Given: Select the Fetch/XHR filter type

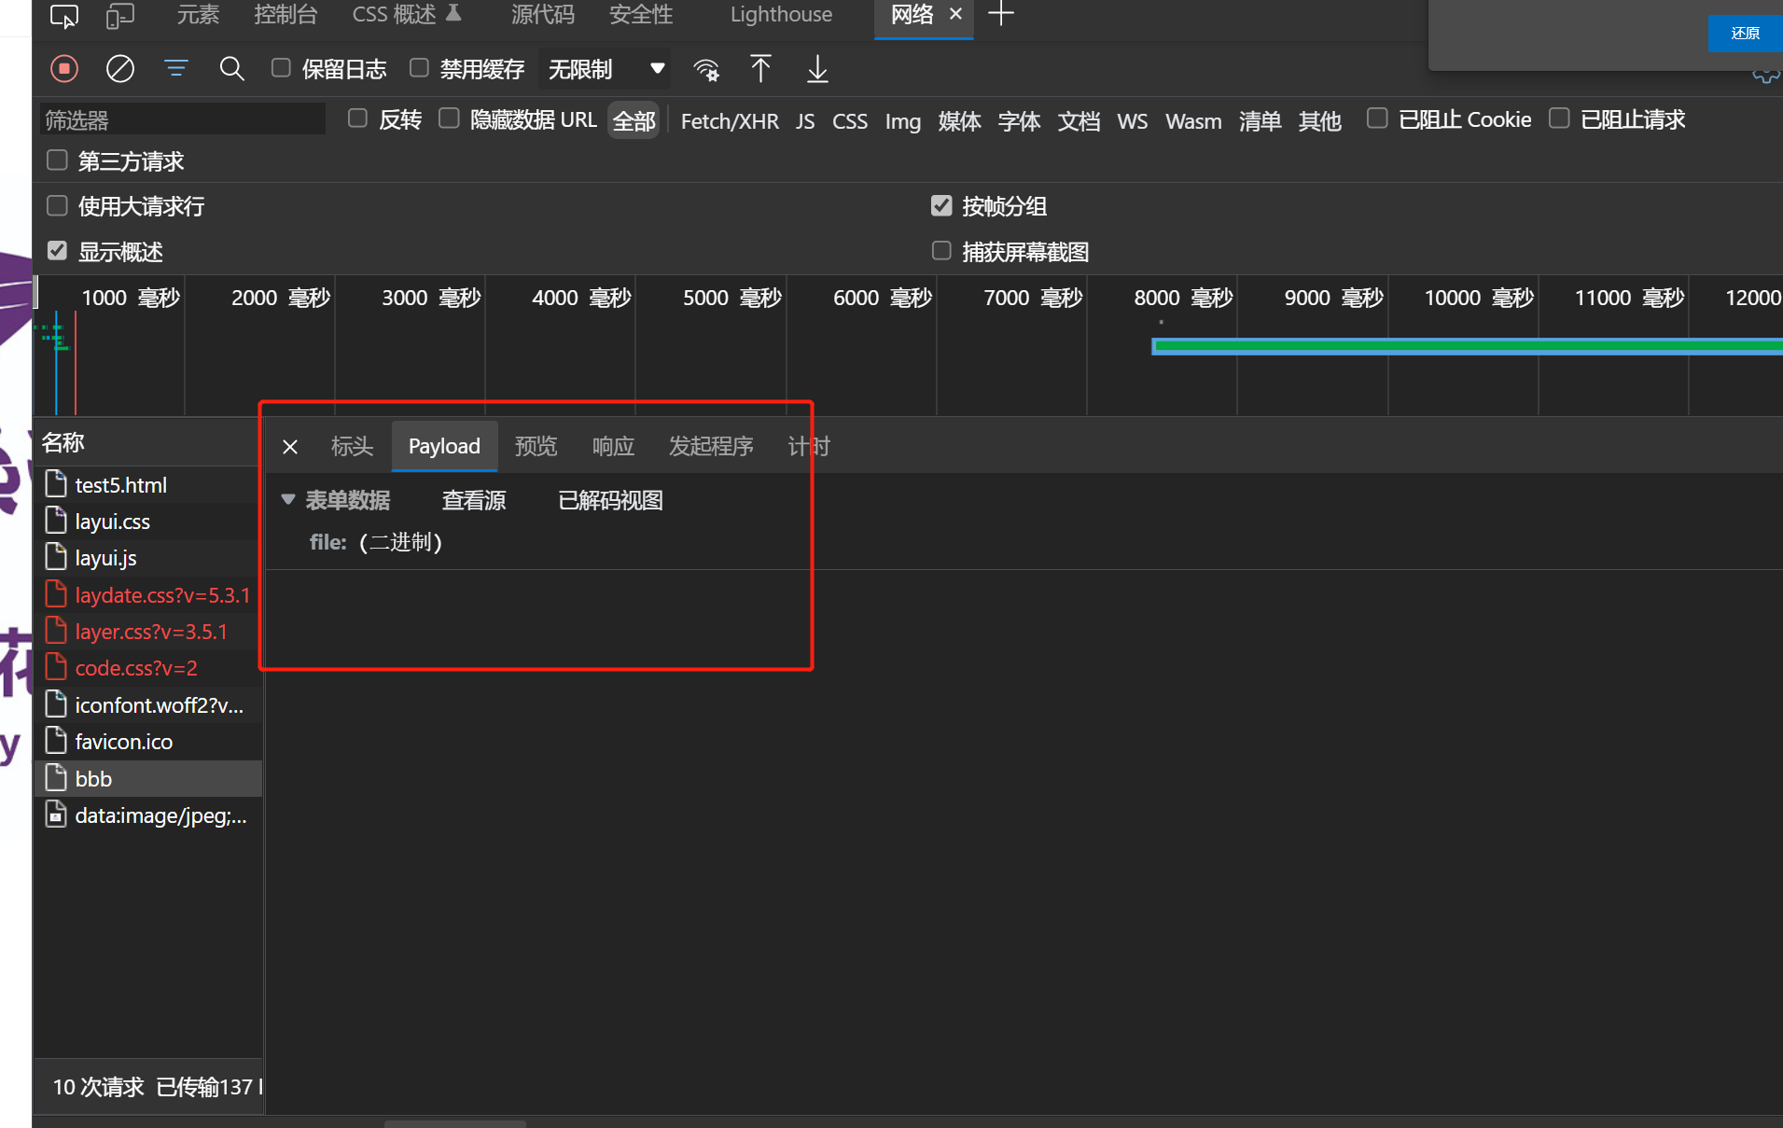Looking at the screenshot, I should (730, 121).
